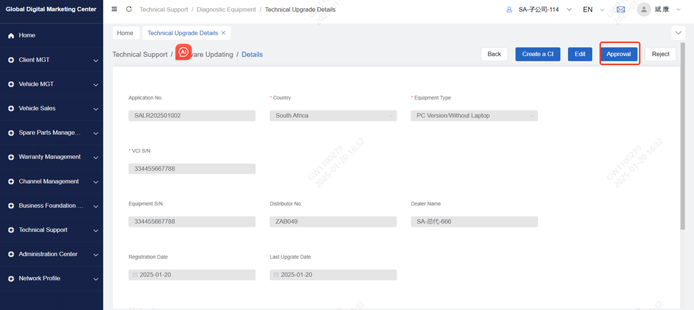Click the Create a CI button

pyautogui.click(x=537, y=54)
